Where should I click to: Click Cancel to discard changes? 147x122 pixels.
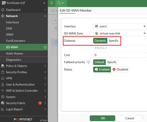click(x=130, y=118)
